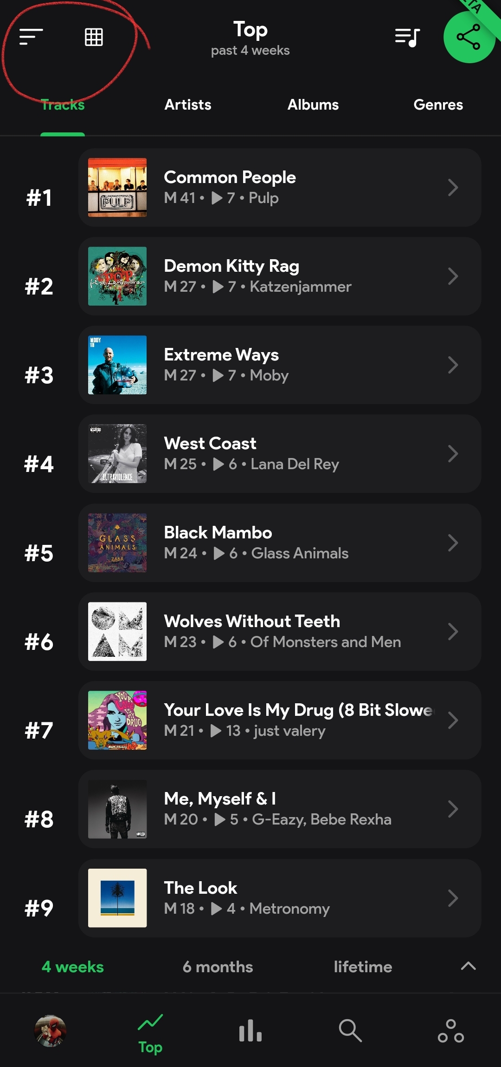Select the lifetime time range
Image resolution: width=501 pixels, height=1067 pixels.
pyautogui.click(x=363, y=967)
